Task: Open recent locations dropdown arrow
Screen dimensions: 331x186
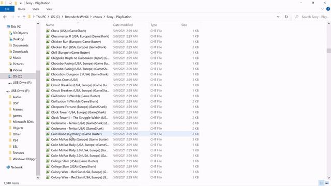Action: pyautogui.click(x=19, y=17)
